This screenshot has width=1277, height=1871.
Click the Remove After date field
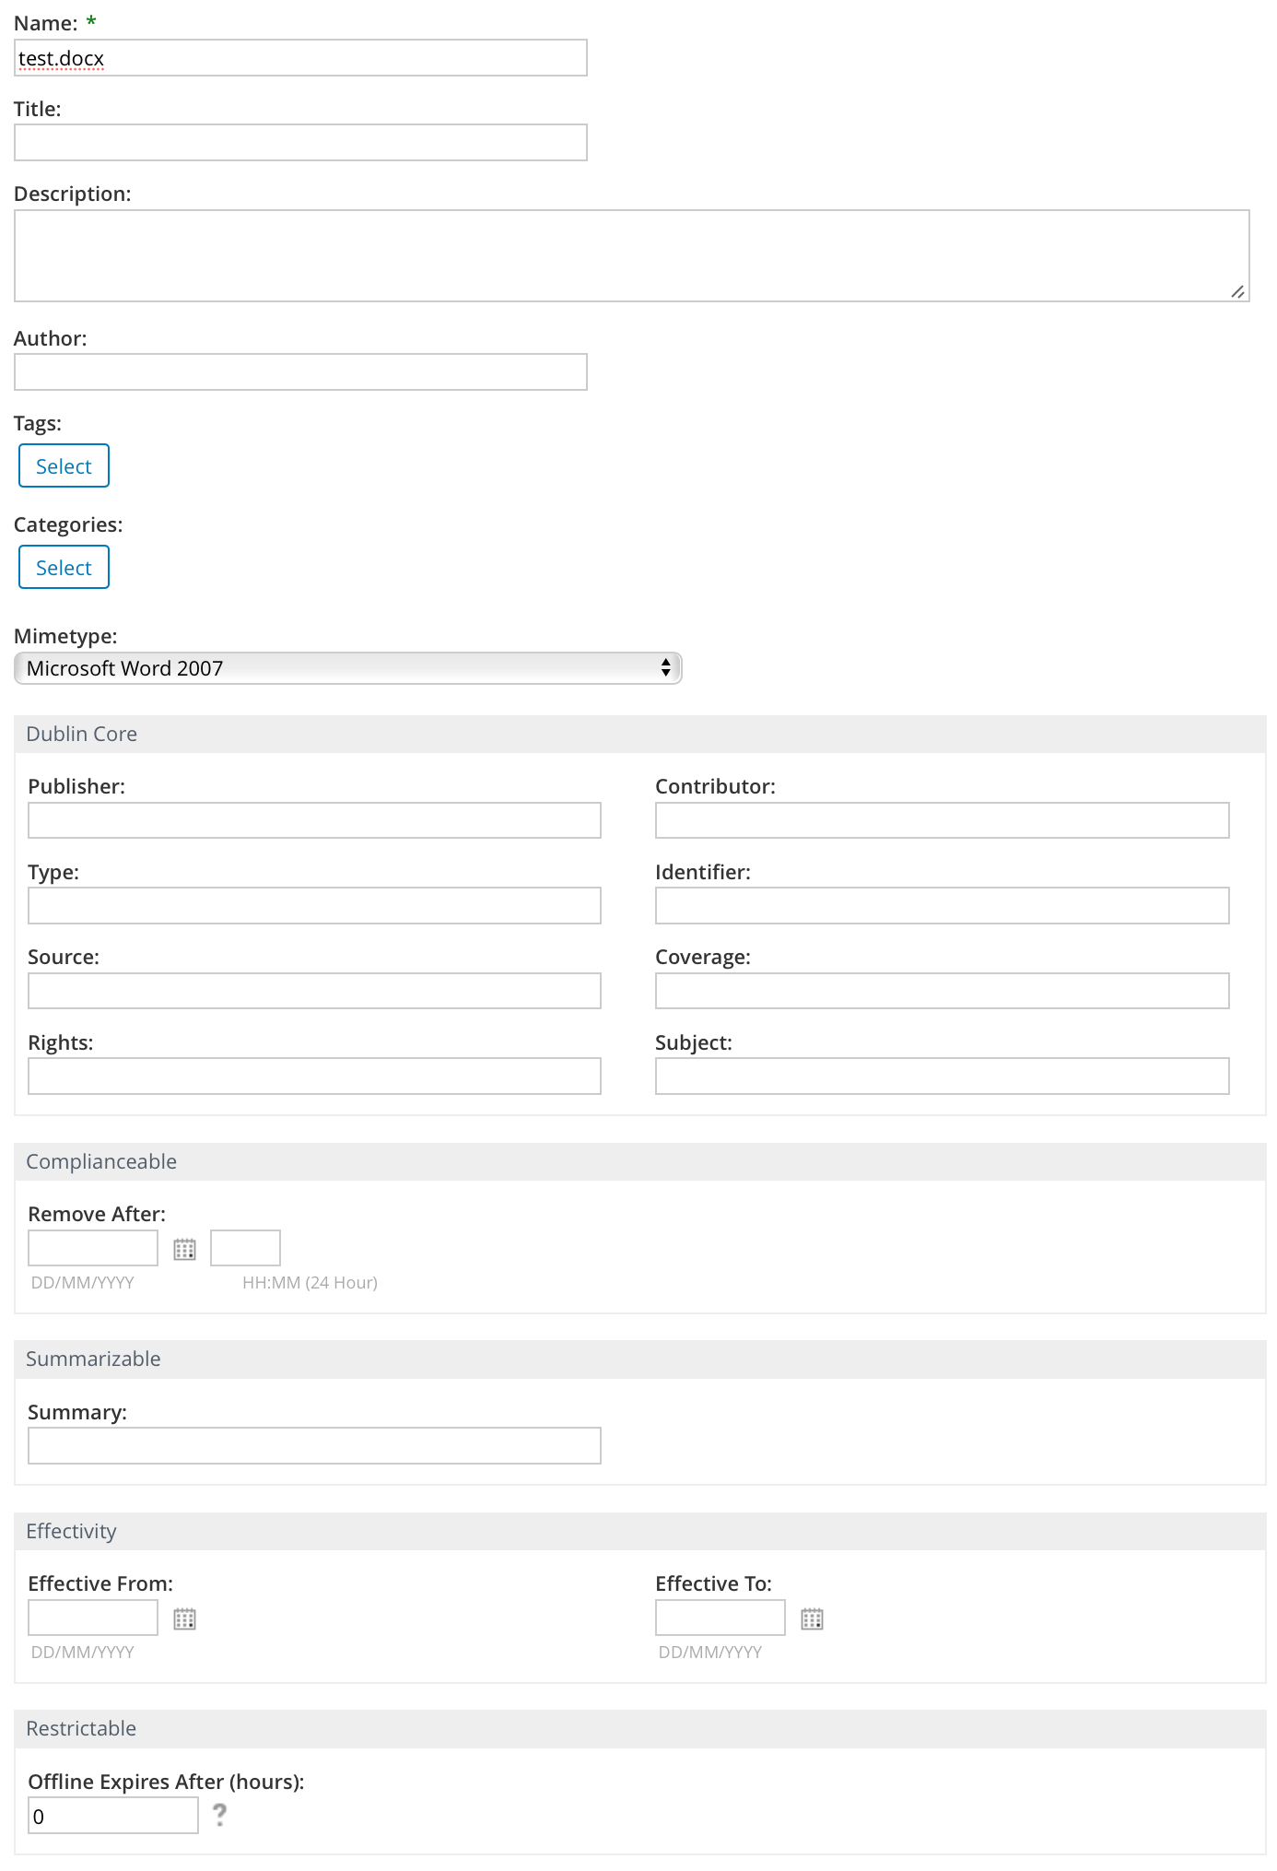(93, 1248)
